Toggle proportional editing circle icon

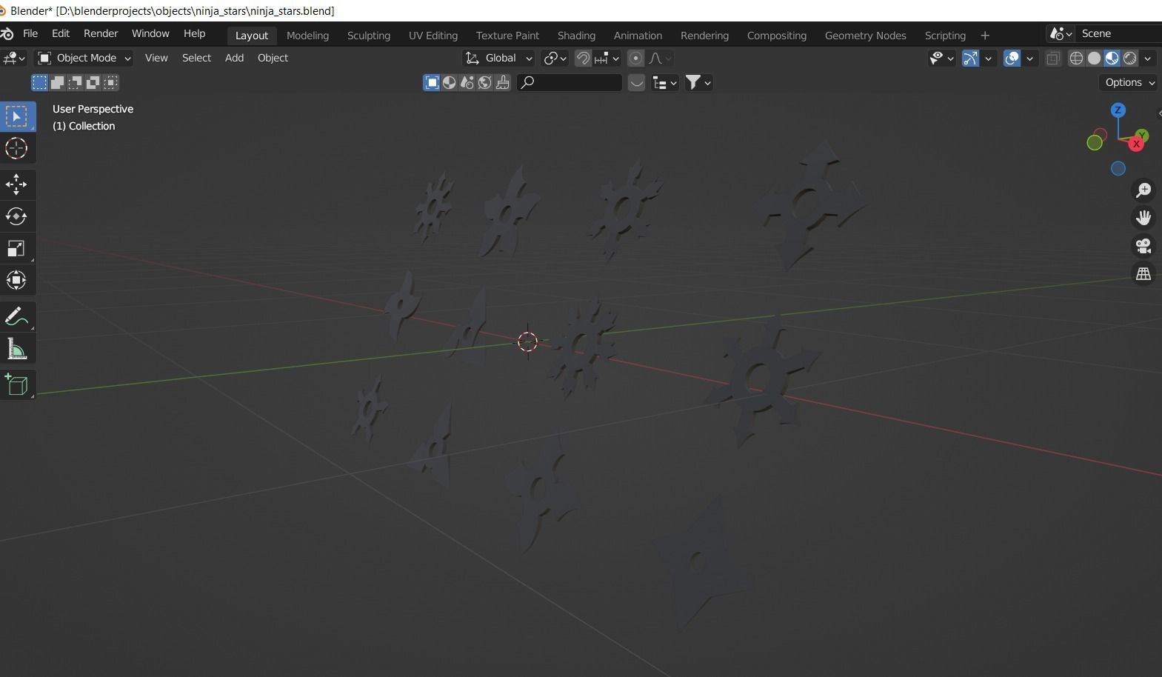(x=635, y=58)
